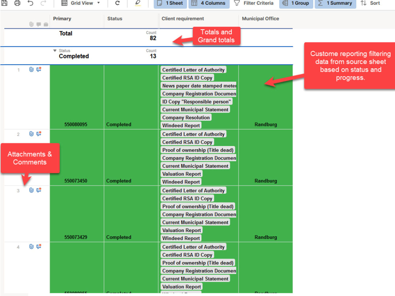Toggle the Filter Criteria panel
395x296 pixels.
point(254,3)
